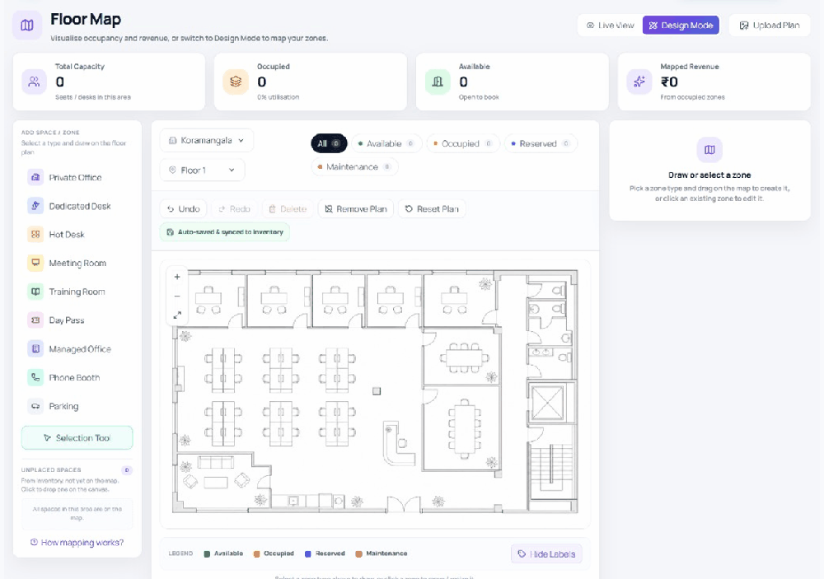The image size is (824, 579).
Task: Reset the floor plan
Action: point(432,208)
